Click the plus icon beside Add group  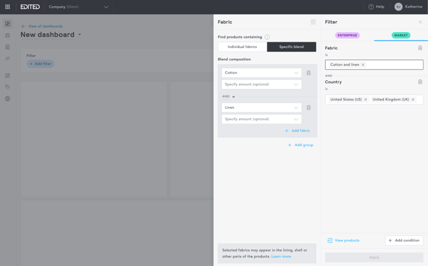point(289,145)
